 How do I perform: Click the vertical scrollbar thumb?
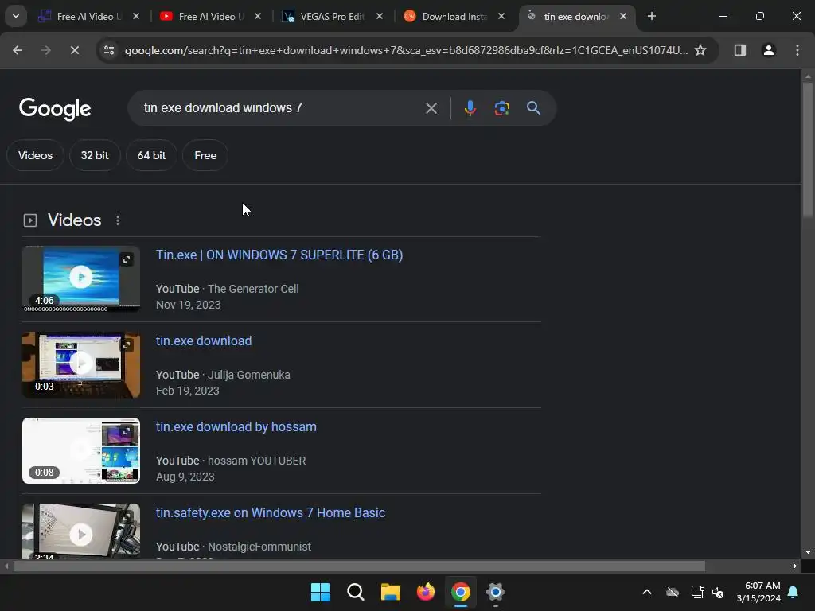click(808, 150)
